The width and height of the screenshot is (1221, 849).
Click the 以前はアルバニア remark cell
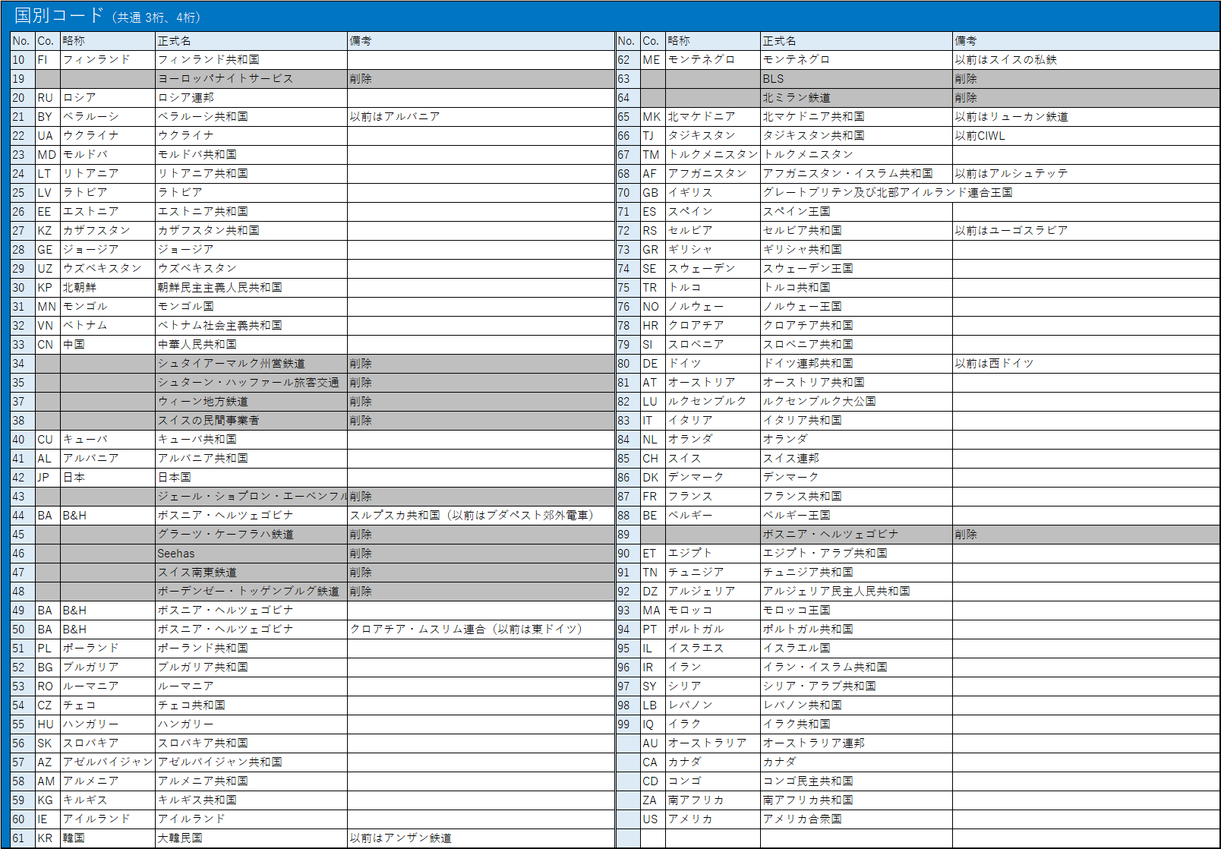481,116
